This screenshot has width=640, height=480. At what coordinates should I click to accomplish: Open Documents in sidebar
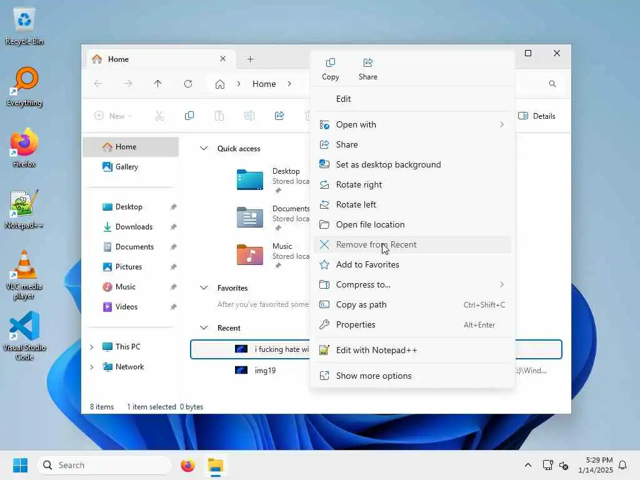tap(131, 247)
